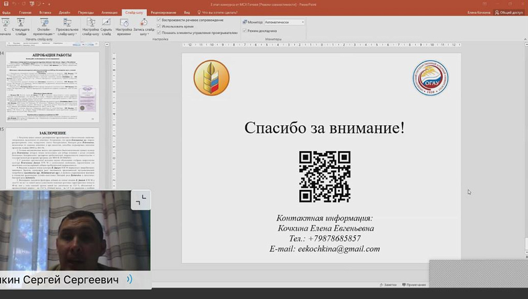
Task: Open Настройка времени rehearsal tool
Action: pyautogui.click(x=124, y=27)
